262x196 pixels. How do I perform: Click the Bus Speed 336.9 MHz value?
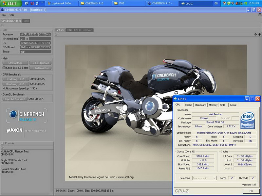203,165
